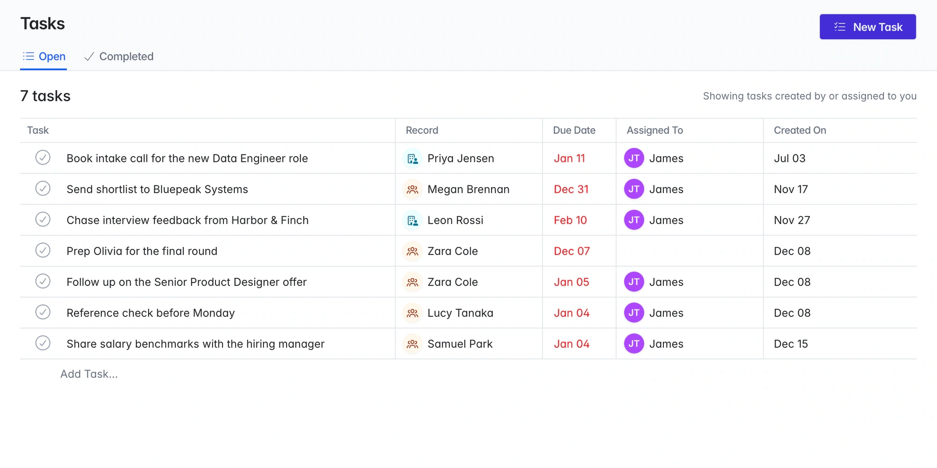The image size is (937, 468).
Task: Create a task with New Task button
Action: 868,27
